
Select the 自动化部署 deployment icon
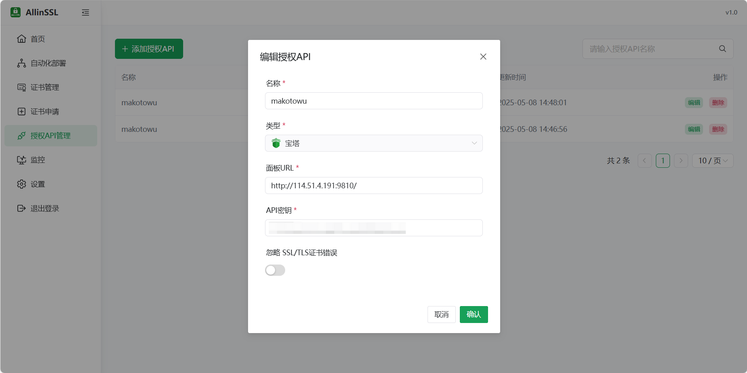point(21,63)
